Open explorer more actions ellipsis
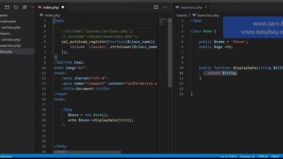Image resolution: width=283 pixels, height=159 pixels. click(33, 7)
